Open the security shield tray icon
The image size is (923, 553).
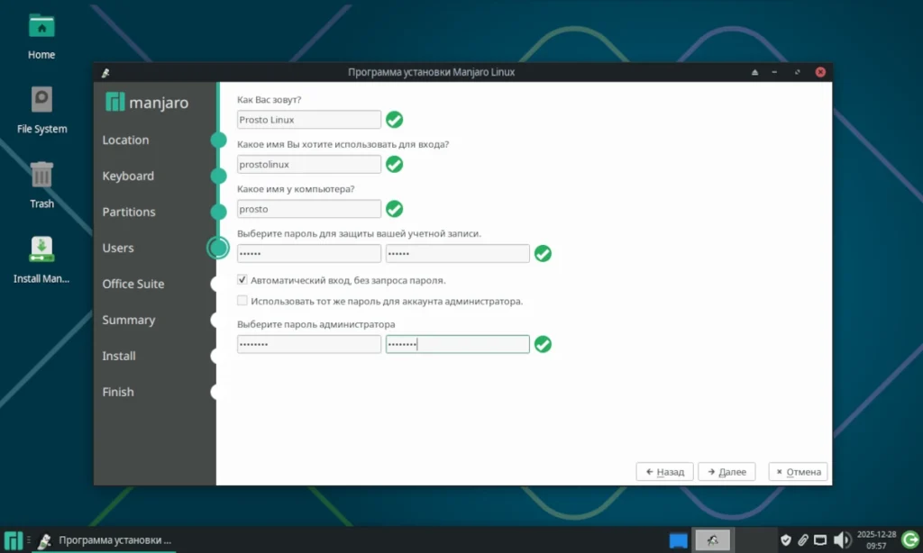tap(785, 540)
